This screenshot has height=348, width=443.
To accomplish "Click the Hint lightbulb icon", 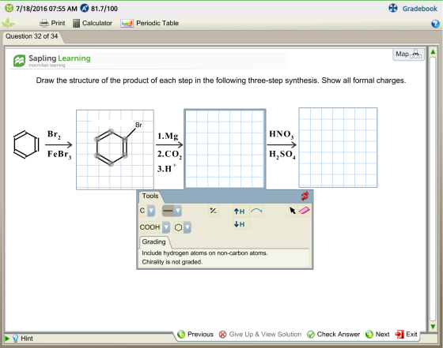I will tap(16, 339).
